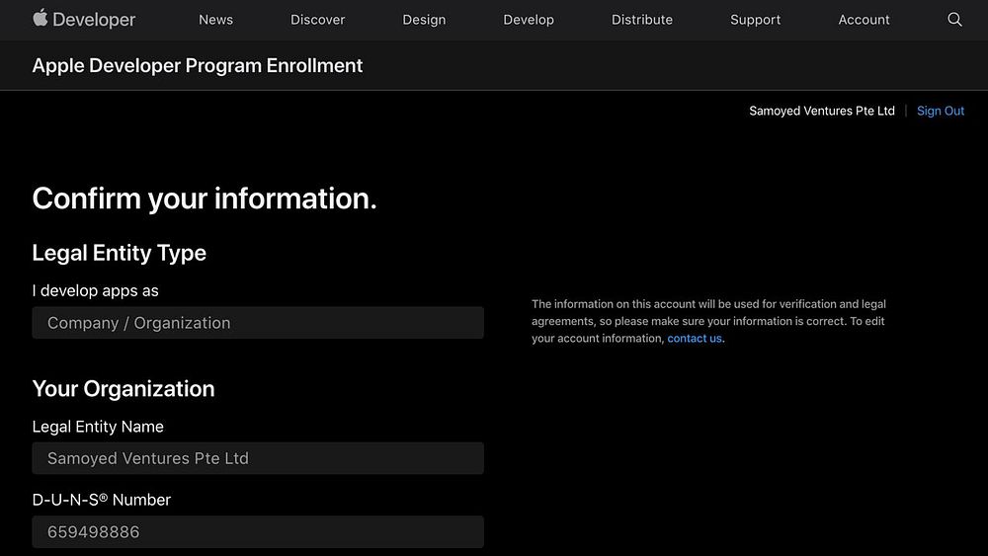Click the 'Legal Entity Name' label
Image resolution: width=988 pixels, height=556 pixels.
98,427
